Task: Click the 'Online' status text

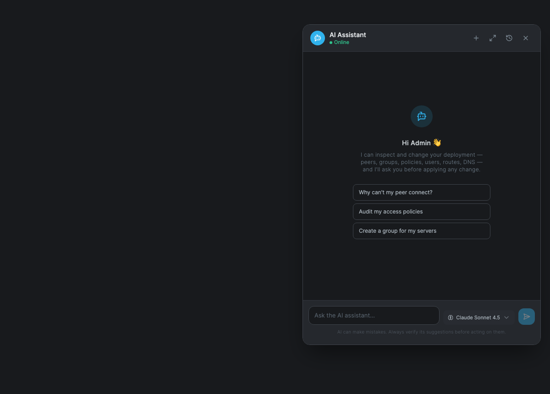Action: [341, 42]
